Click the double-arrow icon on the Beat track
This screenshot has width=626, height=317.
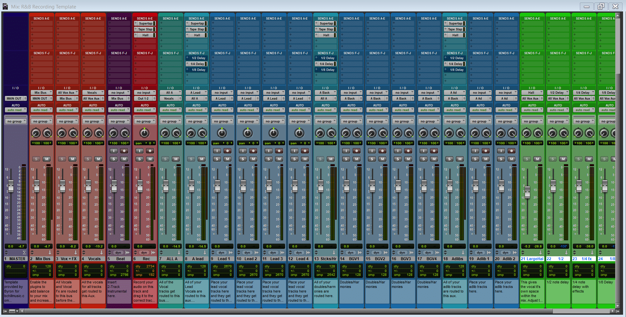coord(127,252)
